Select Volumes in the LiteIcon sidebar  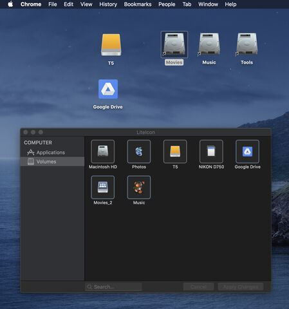pyautogui.click(x=52, y=162)
